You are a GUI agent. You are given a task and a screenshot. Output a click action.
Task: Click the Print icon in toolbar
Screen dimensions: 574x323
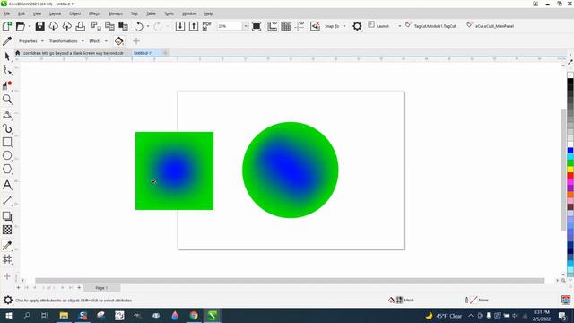pyautogui.click(x=81, y=26)
